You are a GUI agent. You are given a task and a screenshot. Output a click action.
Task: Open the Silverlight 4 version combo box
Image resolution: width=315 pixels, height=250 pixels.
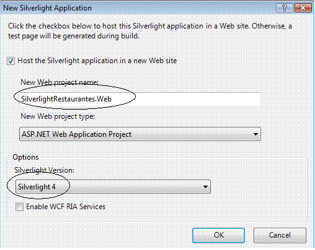(x=113, y=187)
